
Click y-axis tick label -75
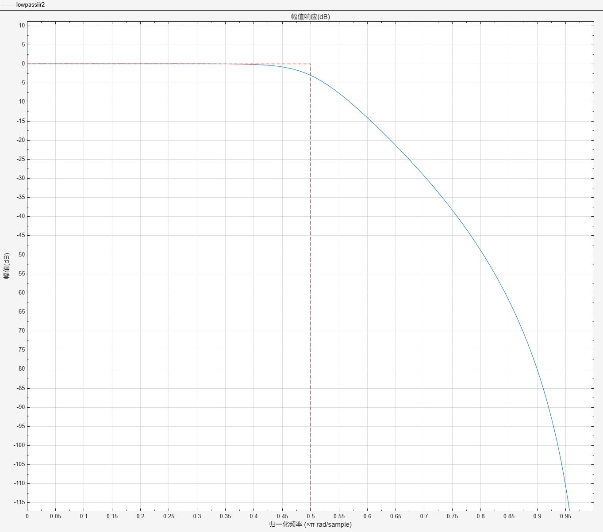(21, 350)
